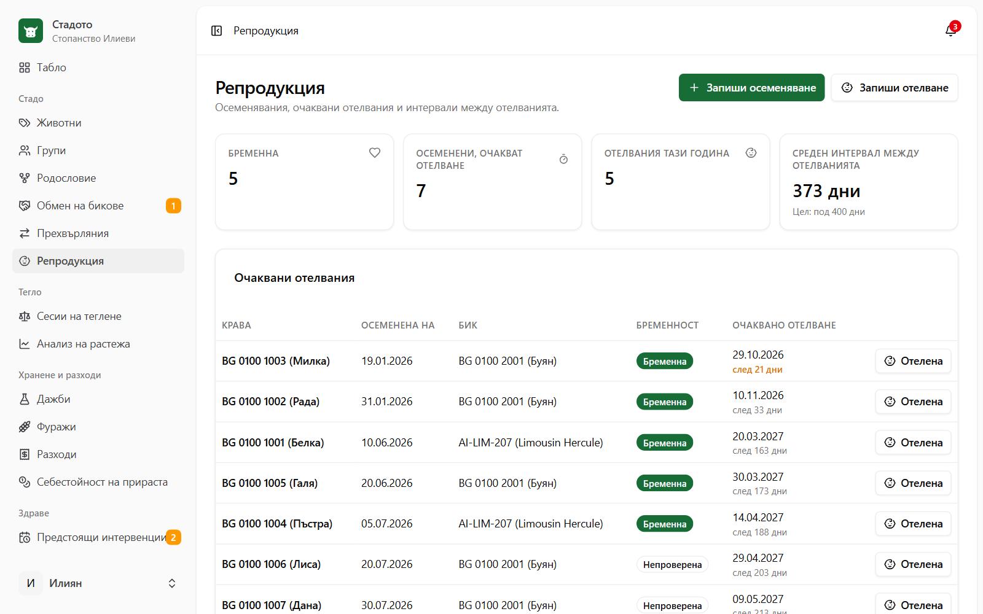Open Групи section
This screenshot has height=614, width=983.
tap(98, 150)
